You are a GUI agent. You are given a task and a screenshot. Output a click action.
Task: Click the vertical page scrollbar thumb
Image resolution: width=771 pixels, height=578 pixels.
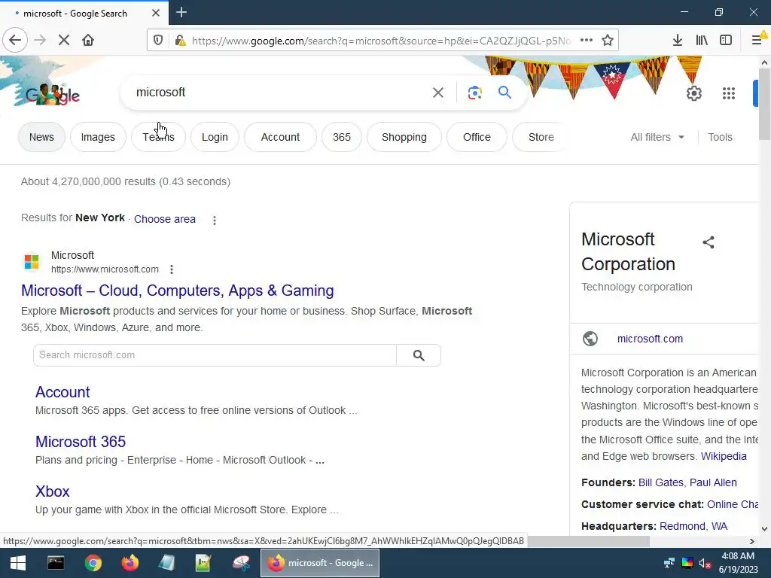765,103
